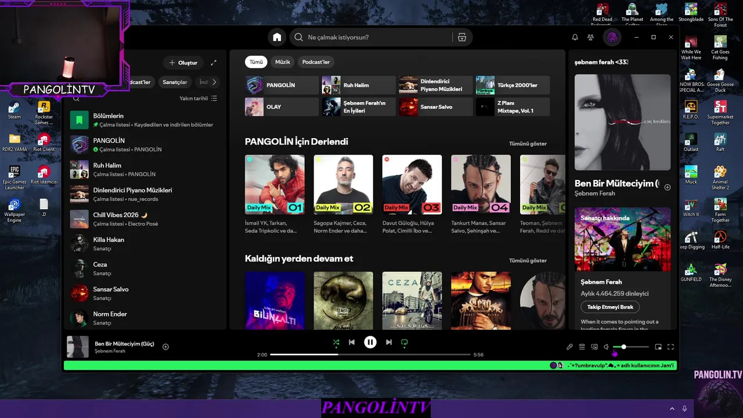Viewport: 743px width, 418px height.
Task: Click 'Tümünü göster' for Kaldığın yerden devam et
Action: pyautogui.click(x=528, y=261)
